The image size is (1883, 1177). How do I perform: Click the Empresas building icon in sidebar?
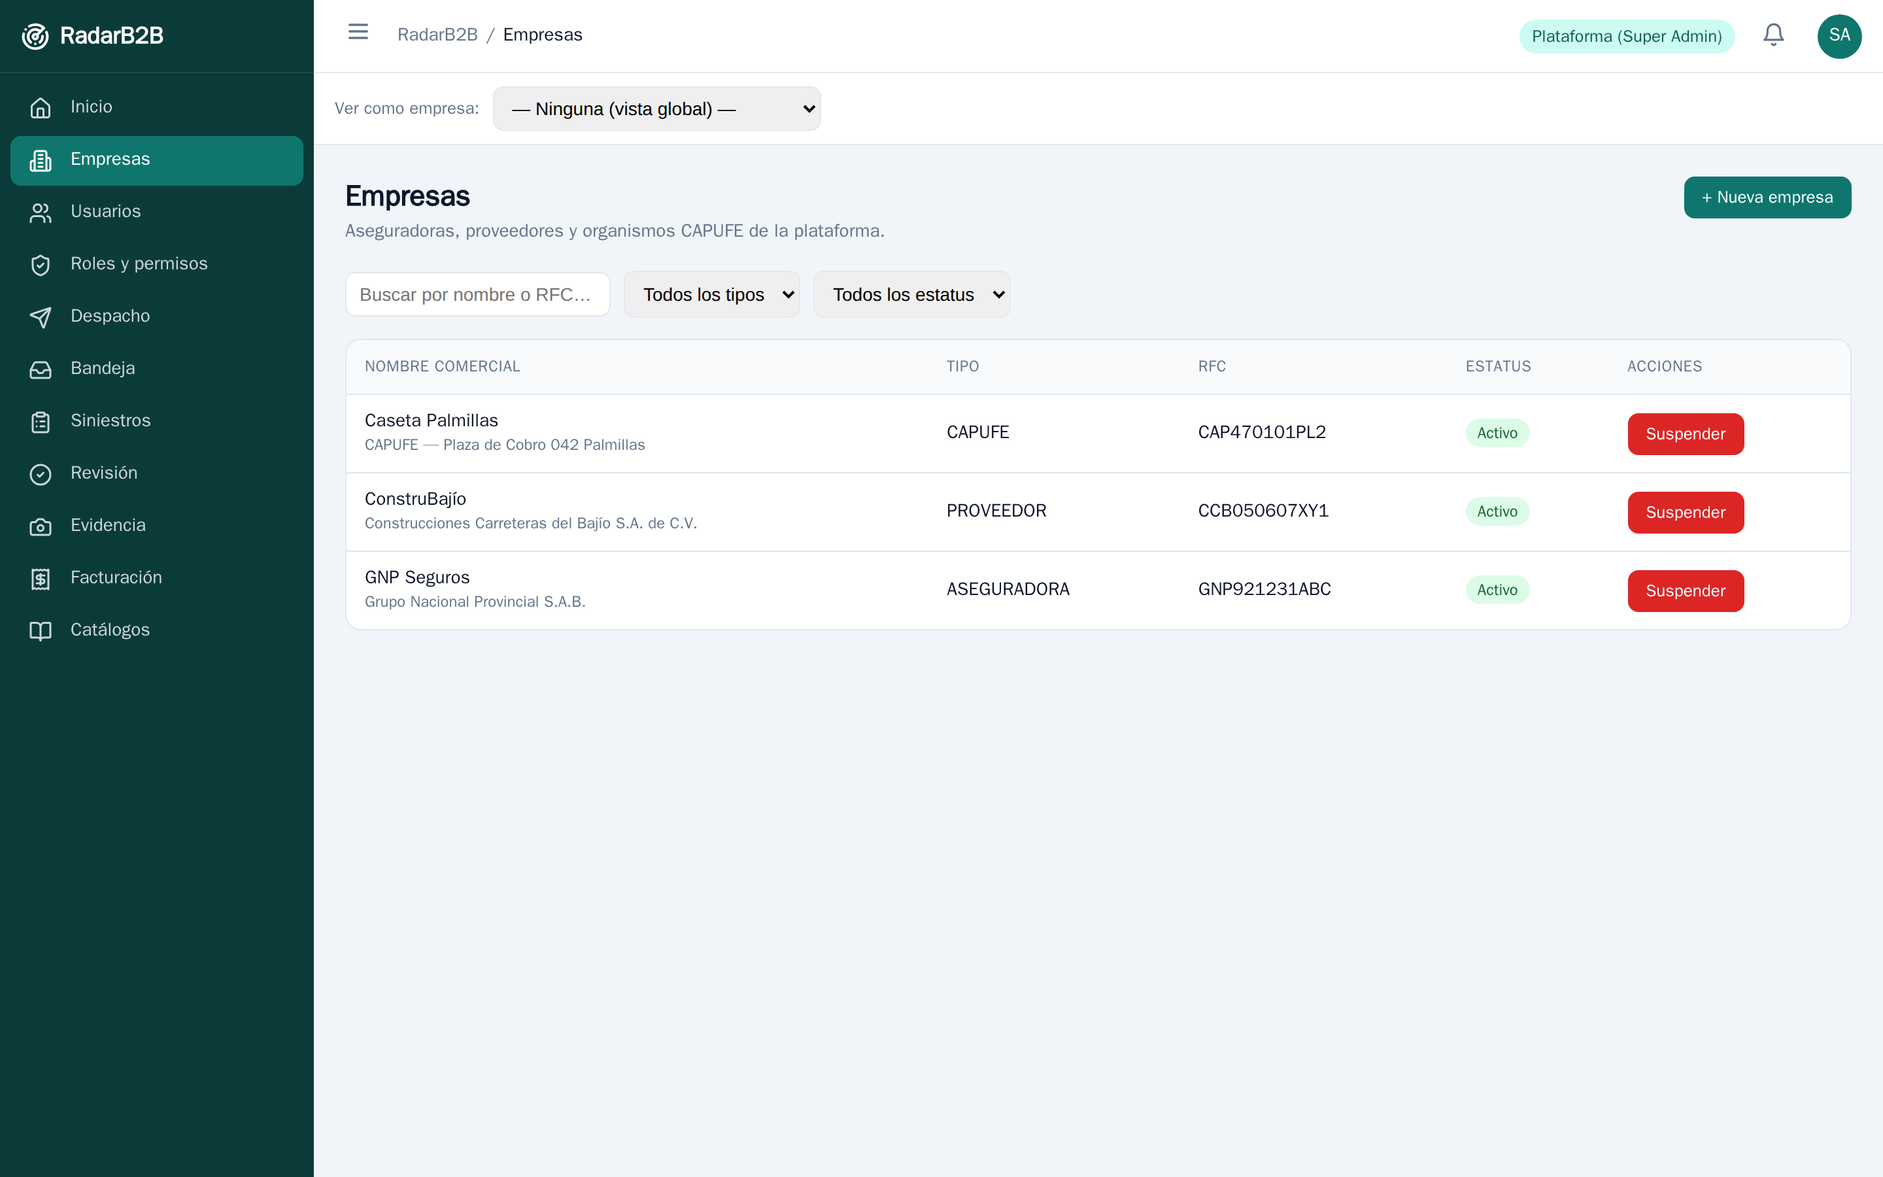(x=41, y=160)
